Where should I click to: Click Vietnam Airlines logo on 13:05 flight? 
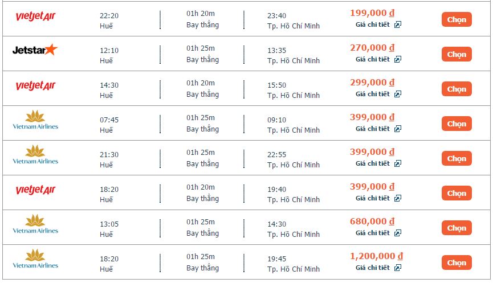tap(35, 224)
